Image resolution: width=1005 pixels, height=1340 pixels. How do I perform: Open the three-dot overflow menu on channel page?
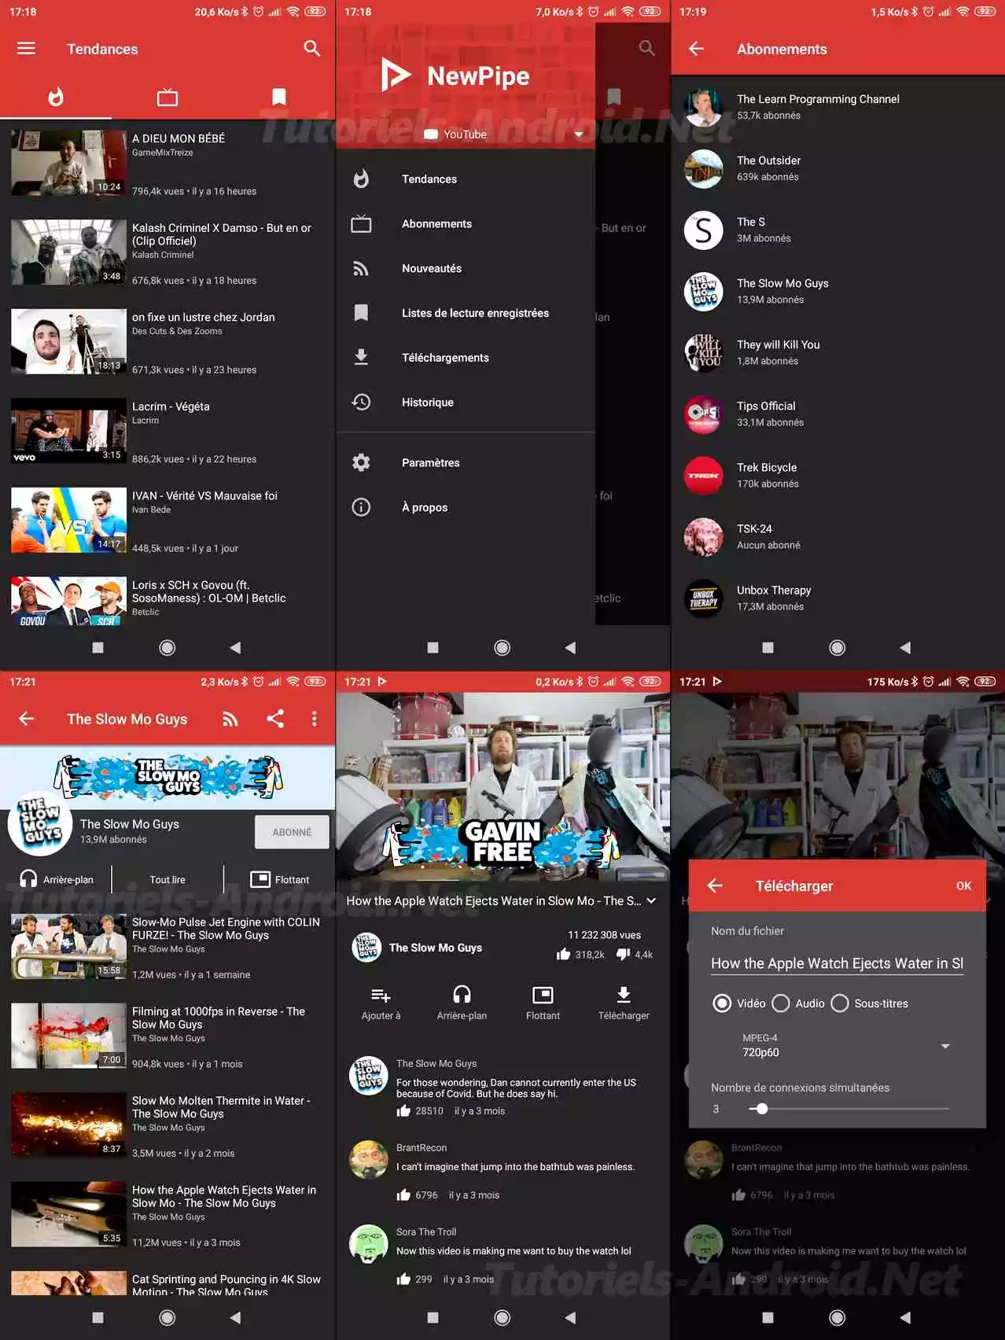coord(314,719)
